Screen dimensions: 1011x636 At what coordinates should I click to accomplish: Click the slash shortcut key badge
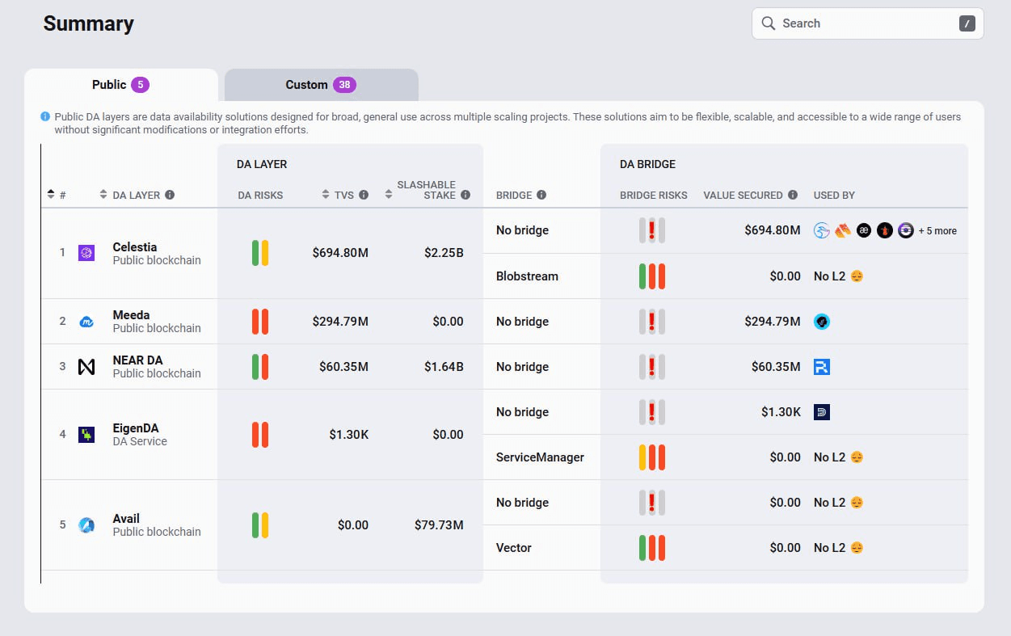click(x=967, y=23)
